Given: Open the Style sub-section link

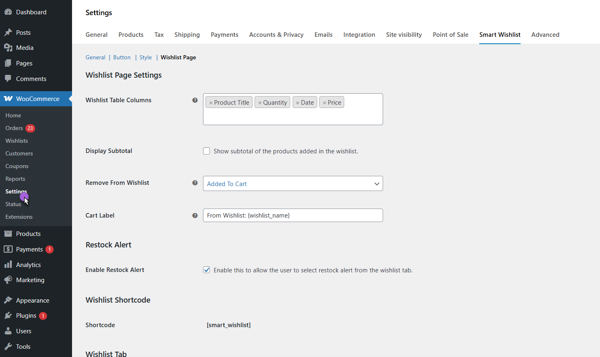Looking at the screenshot, I should pyautogui.click(x=145, y=58).
